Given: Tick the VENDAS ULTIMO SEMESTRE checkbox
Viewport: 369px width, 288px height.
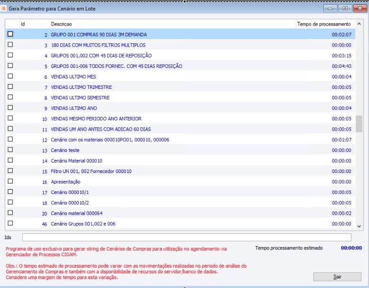Looking at the screenshot, I should coord(10,97).
